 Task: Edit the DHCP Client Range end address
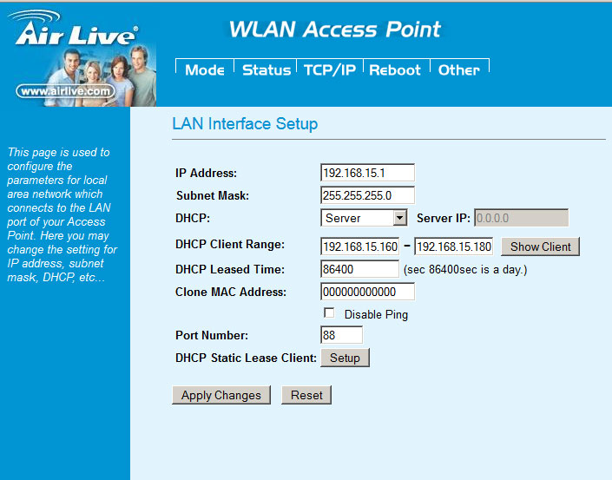click(453, 247)
